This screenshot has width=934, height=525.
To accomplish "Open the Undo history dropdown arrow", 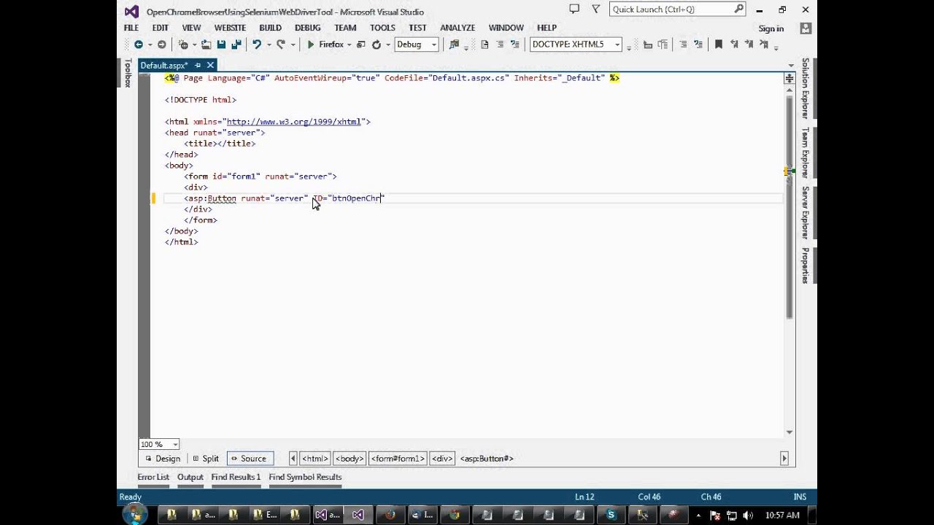I will 269,44.
